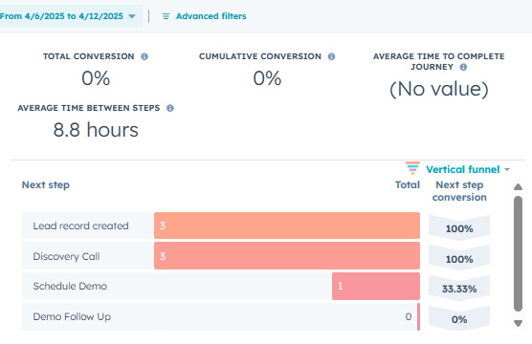The image size is (532, 344).
Task: Click the scrollbar up arrow
Action: coord(518,187)
